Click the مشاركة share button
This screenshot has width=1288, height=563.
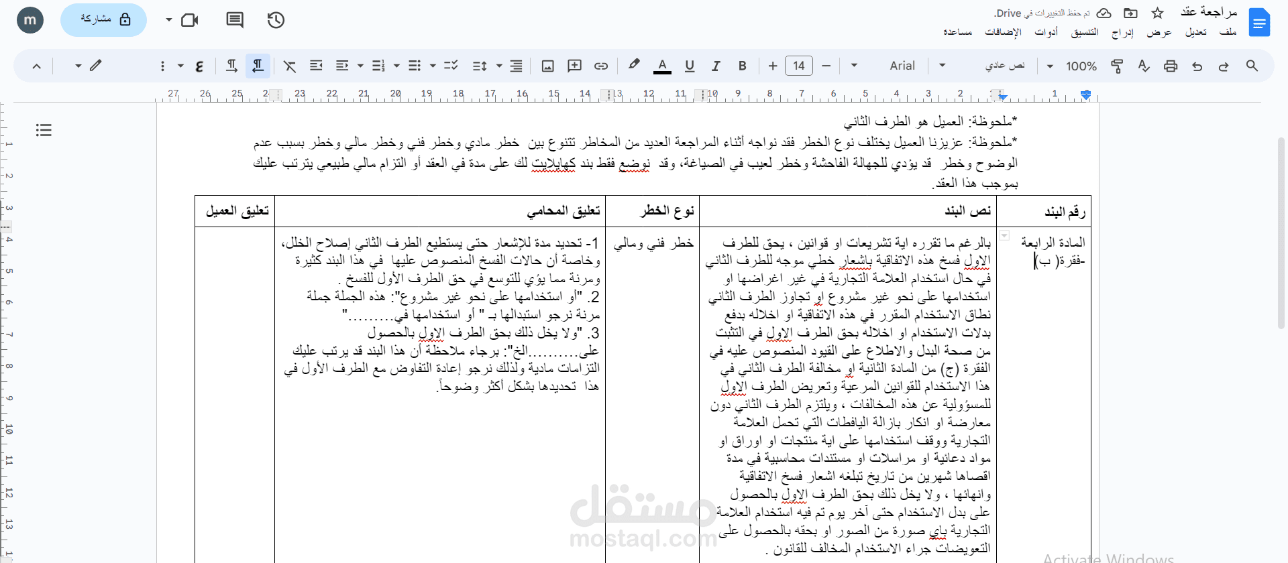pos(103,20)
